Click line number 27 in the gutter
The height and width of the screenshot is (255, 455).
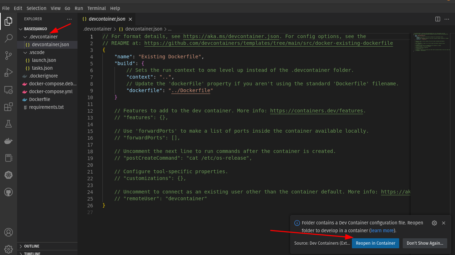pos(90,212)
